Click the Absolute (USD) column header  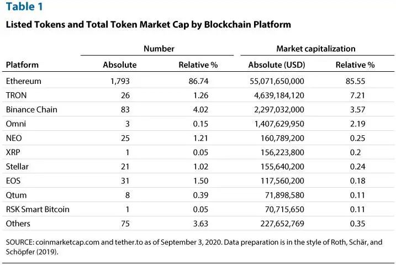pos(277,65)
